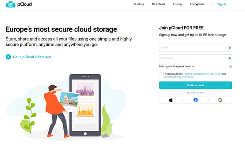Open the Encryption menu item
This screenshot has width=245, height=149.
coord(197,4)
